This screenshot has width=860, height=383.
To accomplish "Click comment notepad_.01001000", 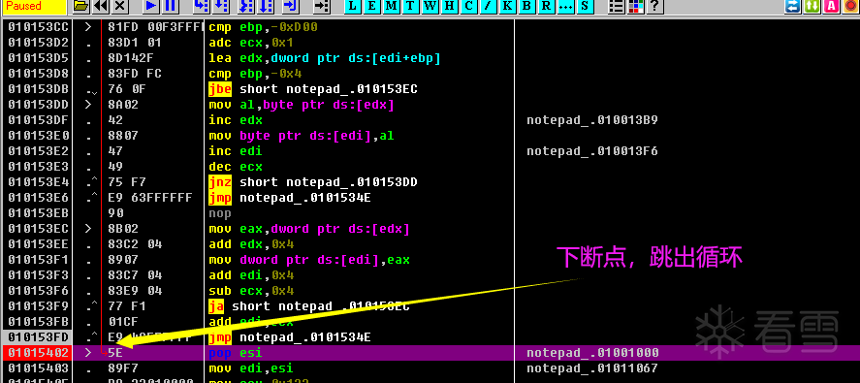I will click(x=591, y=352).
